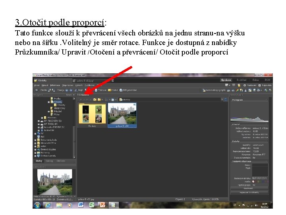Click the bottom button in info panel
The height and width of the screenshot is (215, 286).
[x=249, y=193]
